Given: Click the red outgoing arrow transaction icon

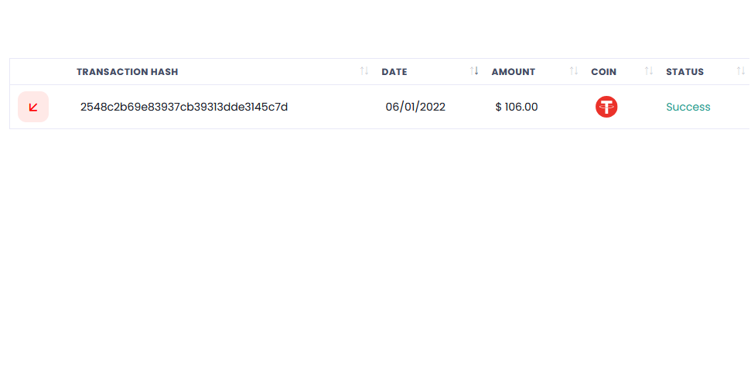Looking at the screenshot, I should pyautogui.click(x=33, y=107).
